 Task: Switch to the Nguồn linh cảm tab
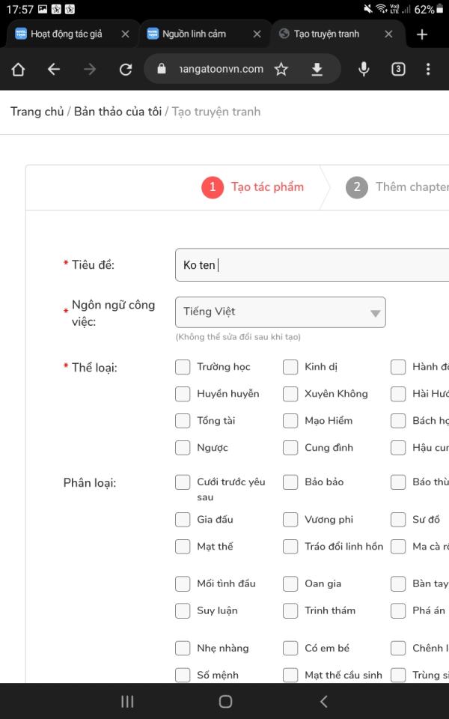(x=197, y=34)
